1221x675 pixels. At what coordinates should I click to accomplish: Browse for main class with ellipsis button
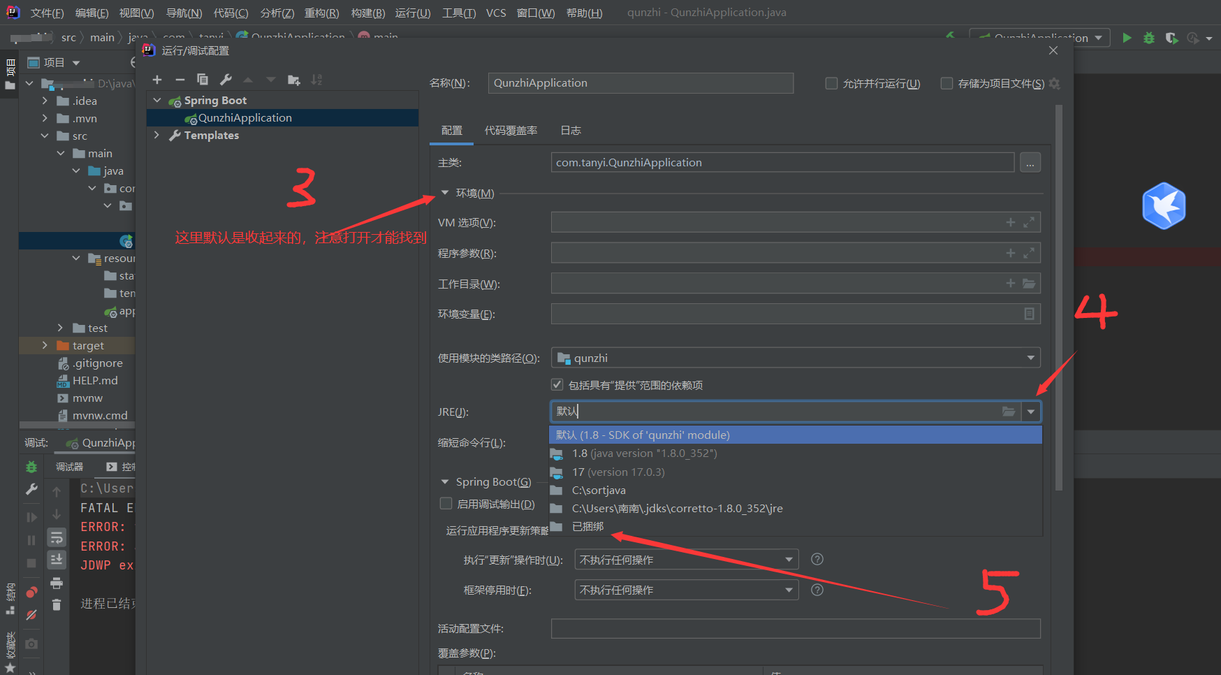(1030, 163)
